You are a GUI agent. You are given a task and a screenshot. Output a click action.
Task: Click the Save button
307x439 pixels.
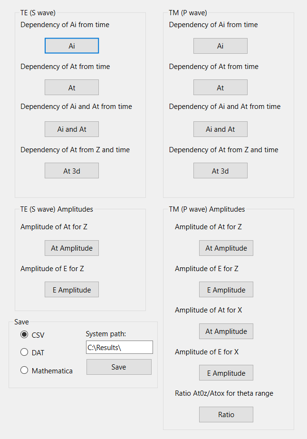pyautogui.click(x=119, y=367)
